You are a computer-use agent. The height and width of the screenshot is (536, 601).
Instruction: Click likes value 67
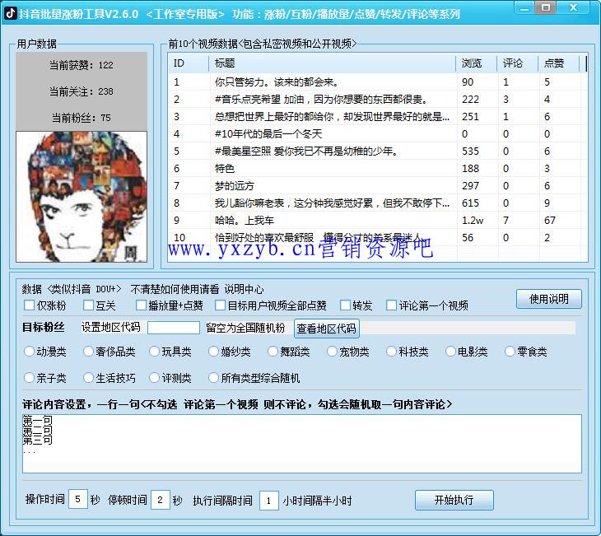pos(550,220)
